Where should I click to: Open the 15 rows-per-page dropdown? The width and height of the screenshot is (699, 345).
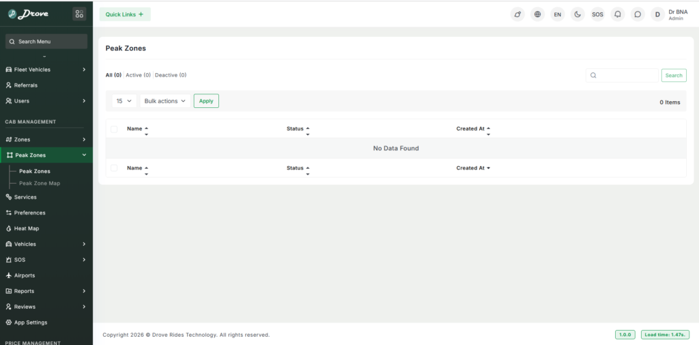click(x=124, y=101)
